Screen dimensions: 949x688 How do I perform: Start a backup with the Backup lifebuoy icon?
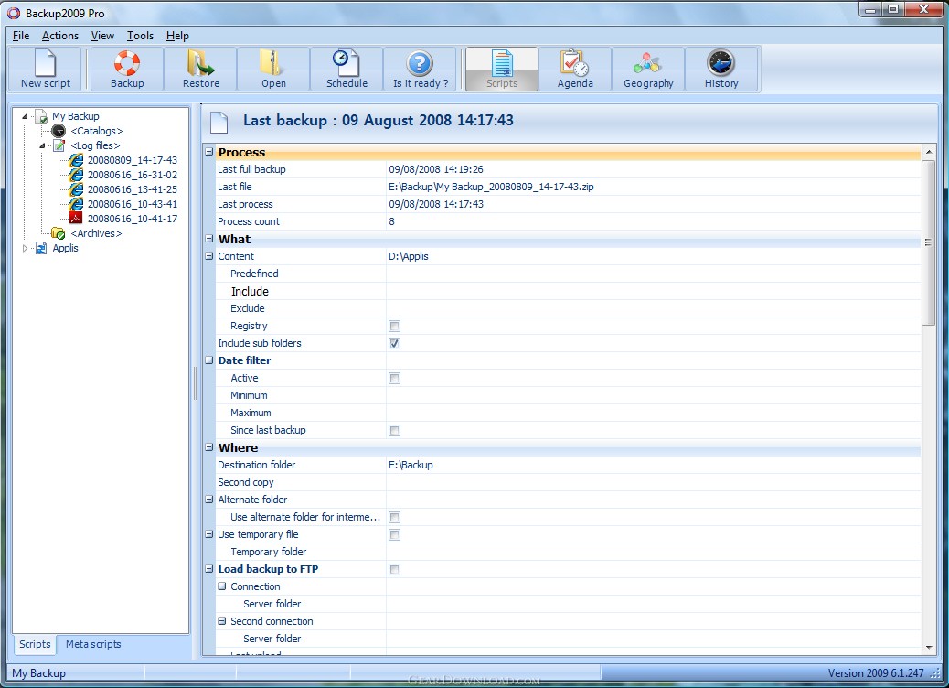click(x=127, y=69)
